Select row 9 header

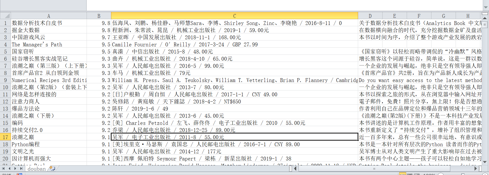(x=5, y=80)
